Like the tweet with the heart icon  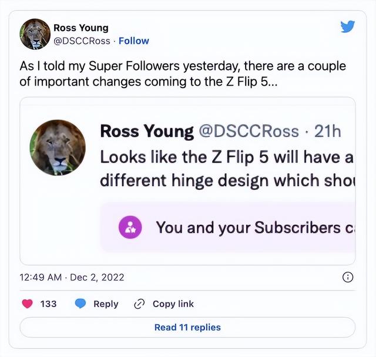click(x=27, y=304)
